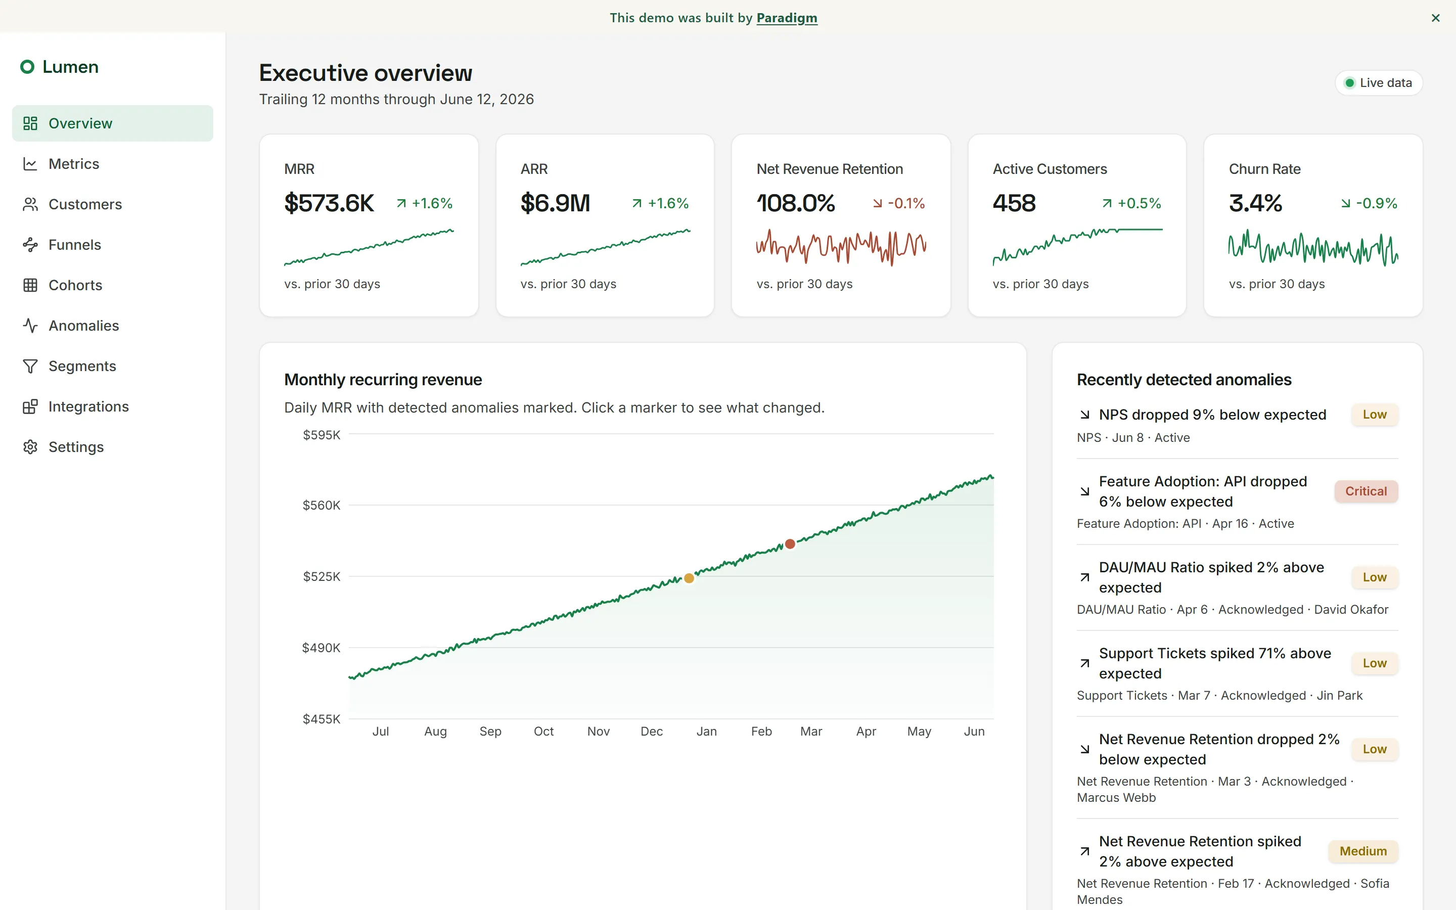1456x910 pixels.
Task: Open DAU/MAU Ratio spiked 2% anomaly
Action: tap(1237, 587)
